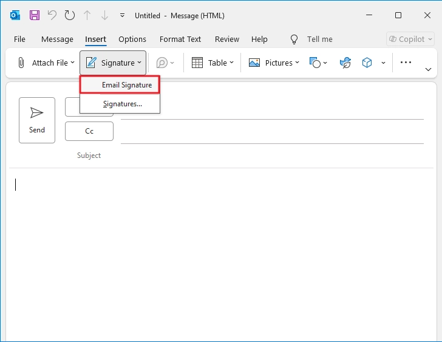
Task: Select the Insert tab
Action: pos(95,39)
